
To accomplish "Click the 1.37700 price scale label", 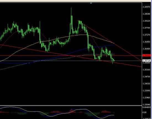I will 146,28.
